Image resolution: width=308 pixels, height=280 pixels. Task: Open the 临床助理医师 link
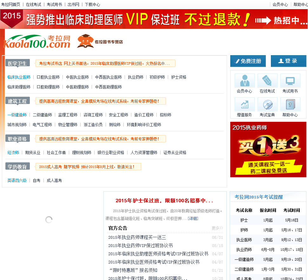pyautogui.click(x=19, y=87)
